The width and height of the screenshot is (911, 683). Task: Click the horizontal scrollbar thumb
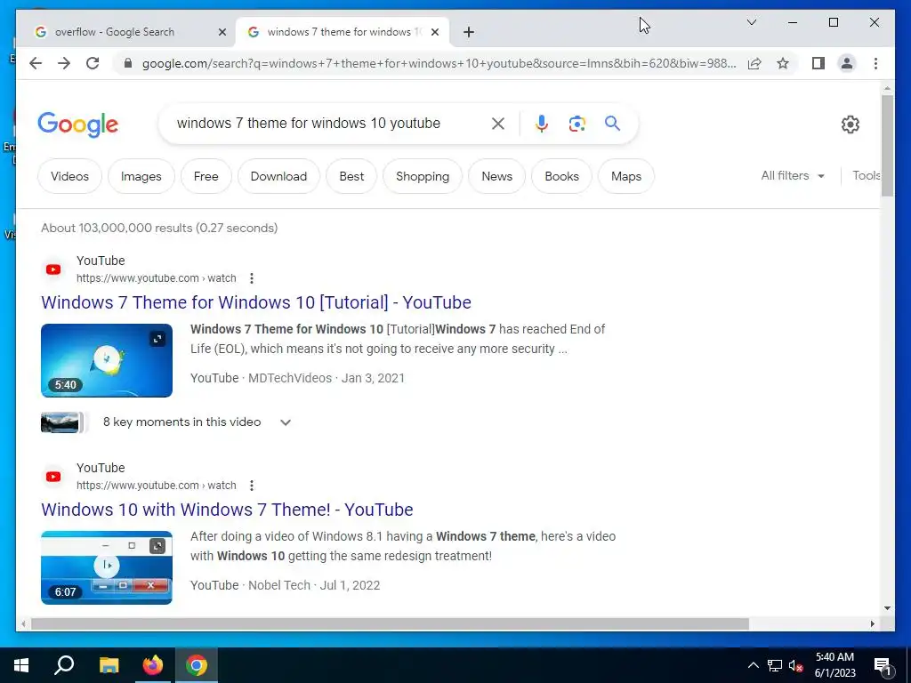click(x=390, y=623)
